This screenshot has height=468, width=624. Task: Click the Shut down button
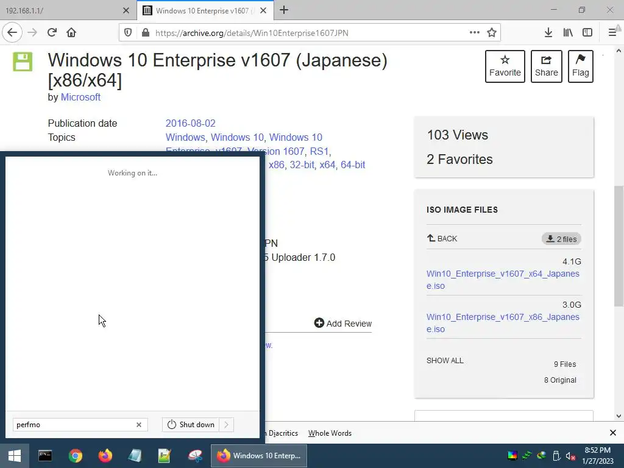tap(191, 425)
